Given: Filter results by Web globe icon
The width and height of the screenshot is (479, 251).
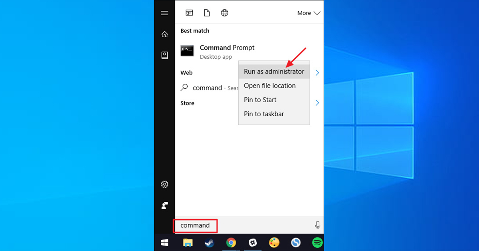Looking at the screenshot, I should [x=224, y=13].
